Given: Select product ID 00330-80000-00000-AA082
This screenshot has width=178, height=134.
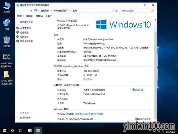Looking at the screenshot, I should coord(80,119).
